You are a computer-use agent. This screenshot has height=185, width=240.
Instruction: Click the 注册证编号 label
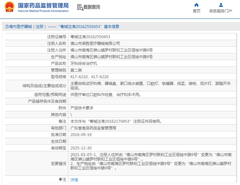click(x=57, y=37)
